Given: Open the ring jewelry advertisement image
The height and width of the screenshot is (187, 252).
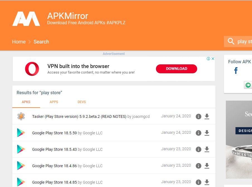Looking at the screenshot, I should (x=239, y=139).
